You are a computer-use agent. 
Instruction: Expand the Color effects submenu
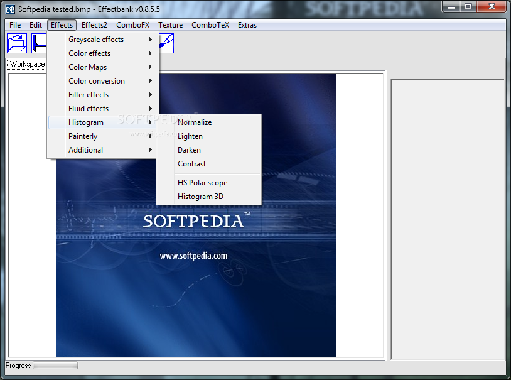coord(103,53)
